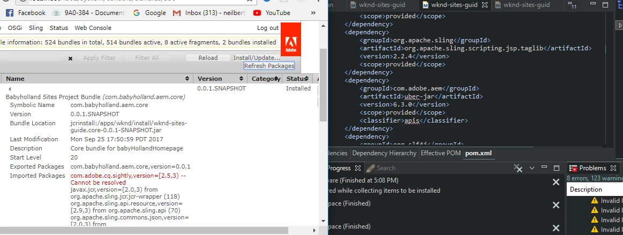Click the Adobe logo
623x235 pixels.
pos(291,39)
